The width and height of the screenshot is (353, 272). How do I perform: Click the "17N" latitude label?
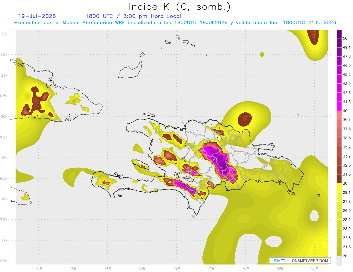click(x=5, y=241)
